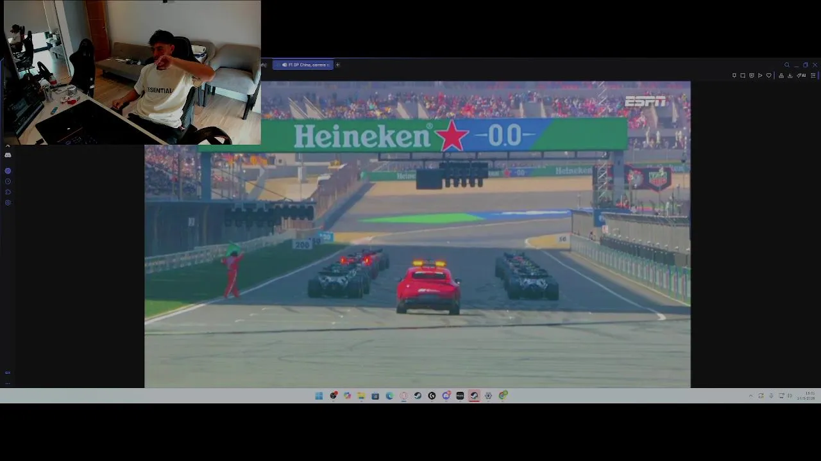Image resolution: width=821 pixels, height=461 pixels.
Task: Click the play triangle icon in toolbar
Action: point(760,76)
